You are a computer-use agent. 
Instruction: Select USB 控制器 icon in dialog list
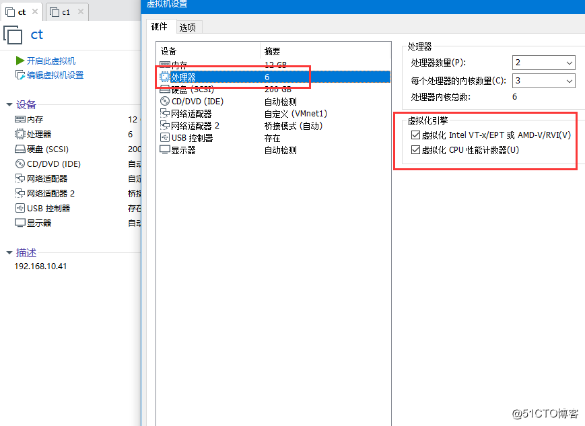165,138
